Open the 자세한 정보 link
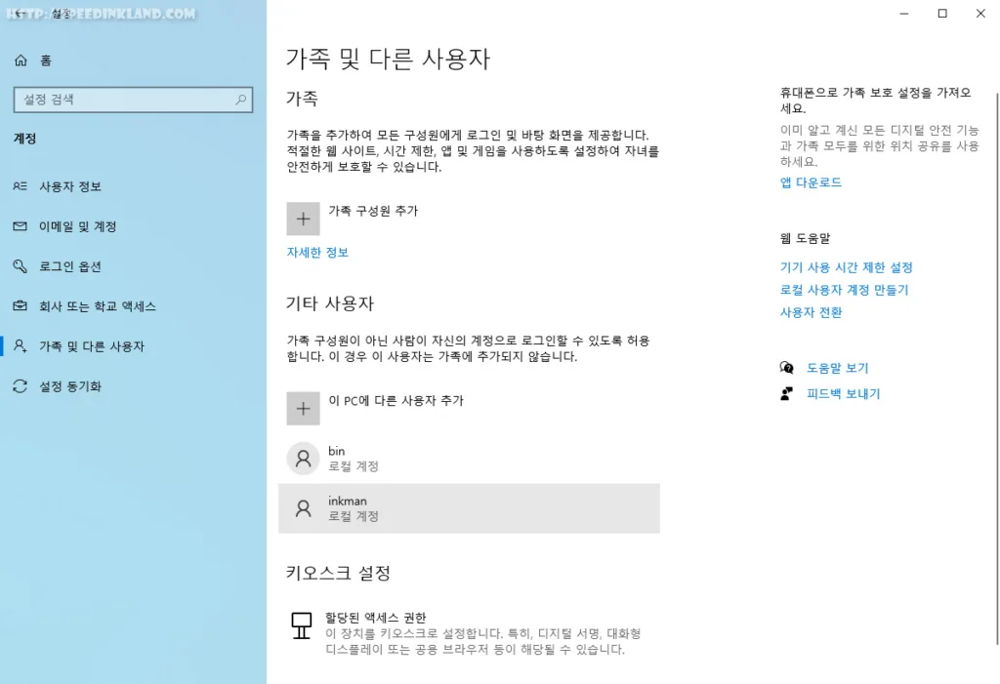This screenshot has height=684, width=1000. point(317,253)
